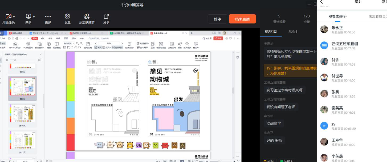Click the 添加联播群 icon

point(87,16)
